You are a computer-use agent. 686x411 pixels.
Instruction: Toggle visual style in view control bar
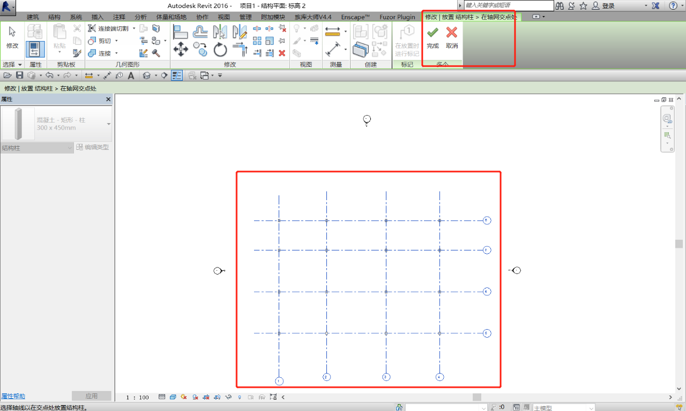pyautogui.click(x=173, y=397)
